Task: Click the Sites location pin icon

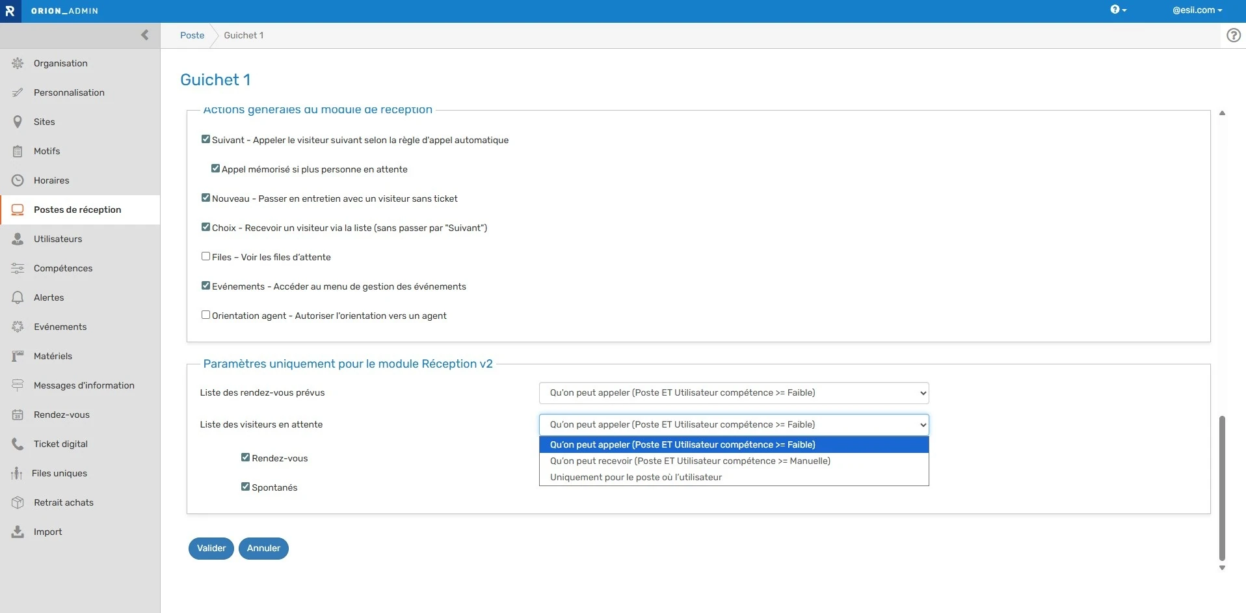Action: click(x=18, y=122)
